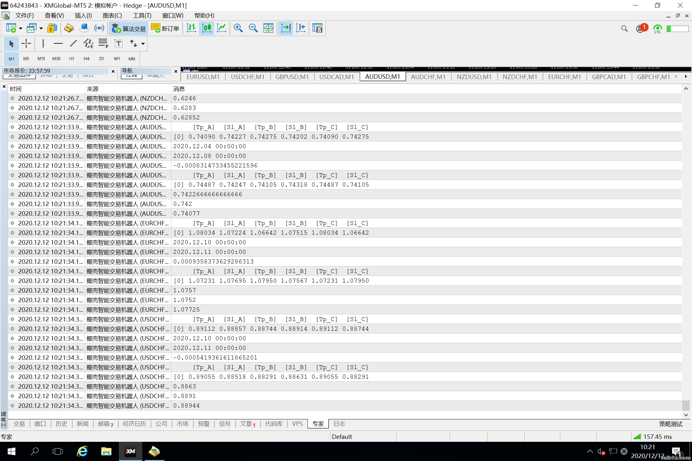This screenshot has width=692, height=461.
Task: Select the horizontal line tool
Action: [x=58, y=44]
